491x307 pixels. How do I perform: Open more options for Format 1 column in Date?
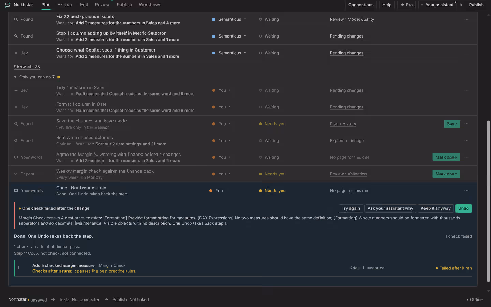(x=466, y=107)
